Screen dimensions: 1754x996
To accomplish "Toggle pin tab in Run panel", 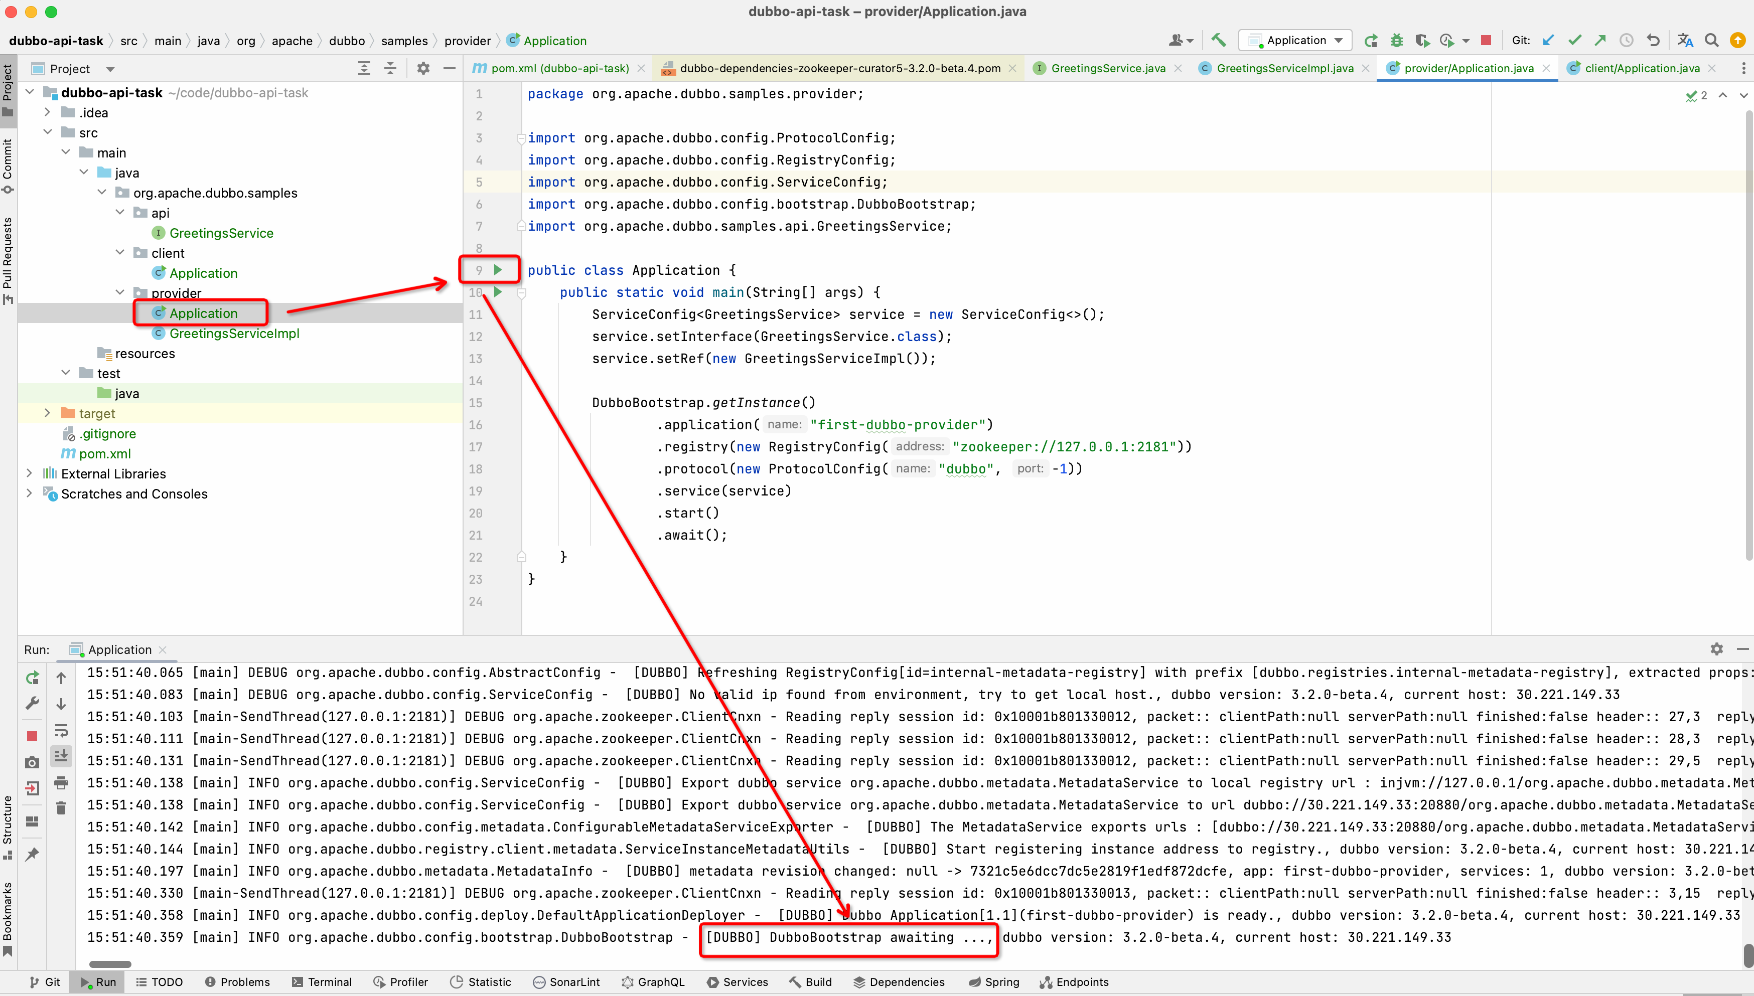I will pyautogui.click(x=32, y=854).
